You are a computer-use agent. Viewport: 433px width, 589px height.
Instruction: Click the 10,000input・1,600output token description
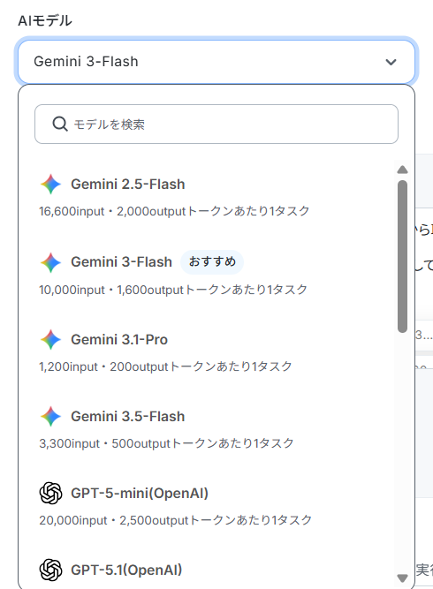tap(173, 290)
